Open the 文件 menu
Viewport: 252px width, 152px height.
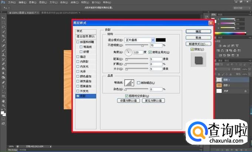(x=11, y=2)
